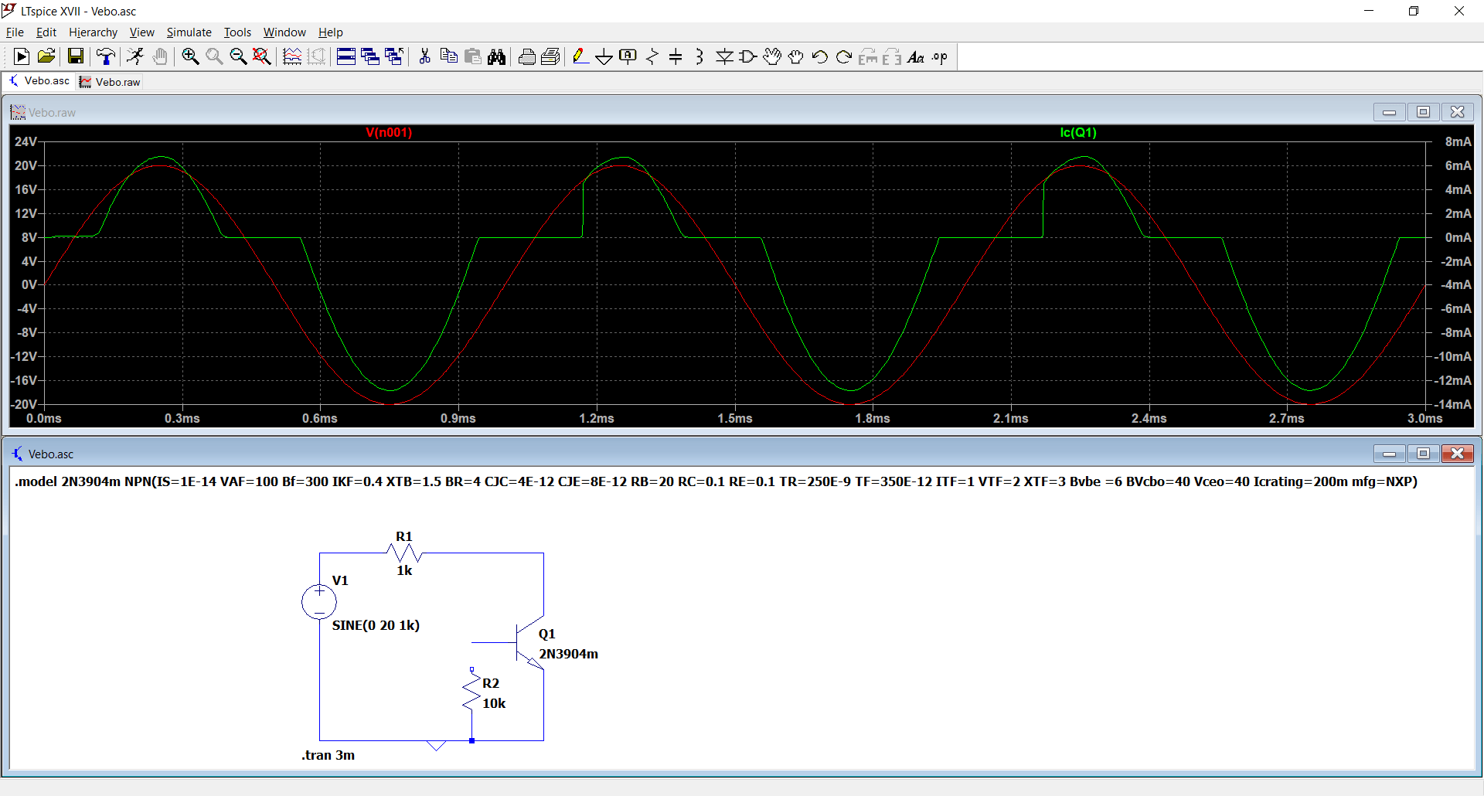Switch to the Vebo.raw tab
1484x796 pixels.
point(110,82)
